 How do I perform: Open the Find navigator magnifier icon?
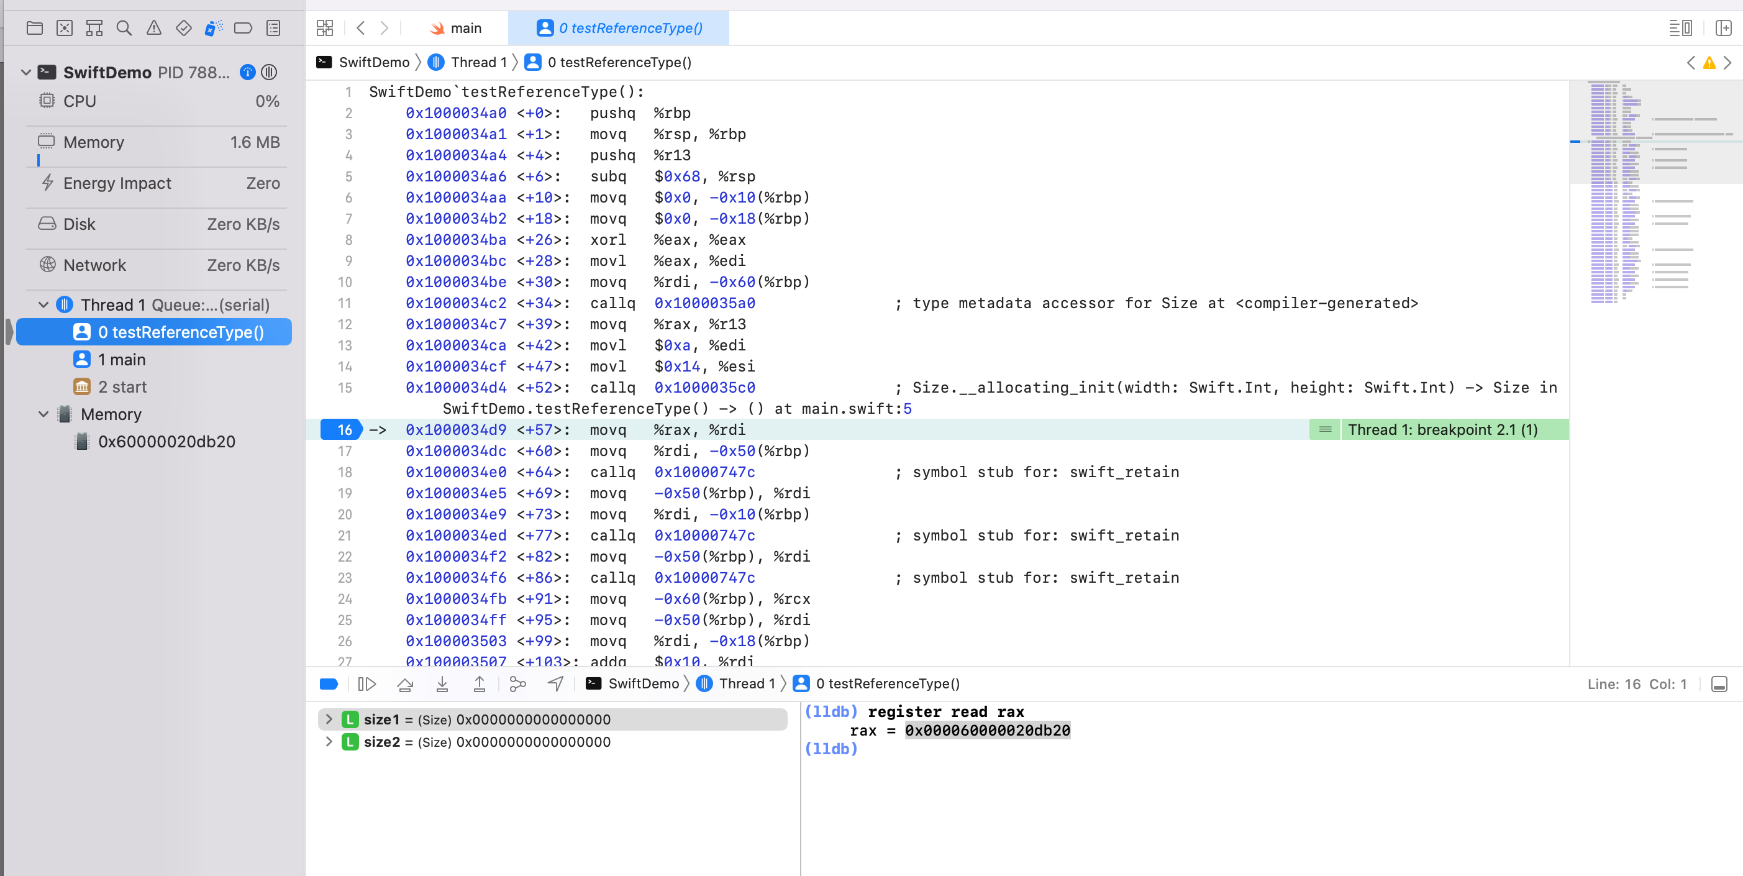[124, 28]
